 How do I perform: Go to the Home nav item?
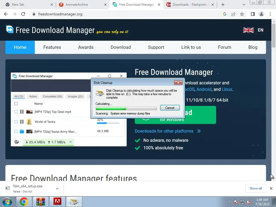point(20,47)
